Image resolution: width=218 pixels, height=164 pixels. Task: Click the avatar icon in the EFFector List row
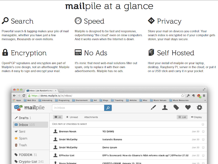click(55, 155)
